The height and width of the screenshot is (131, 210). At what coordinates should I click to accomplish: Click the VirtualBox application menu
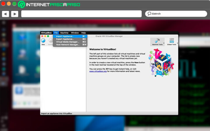click(x=46, y=33)
